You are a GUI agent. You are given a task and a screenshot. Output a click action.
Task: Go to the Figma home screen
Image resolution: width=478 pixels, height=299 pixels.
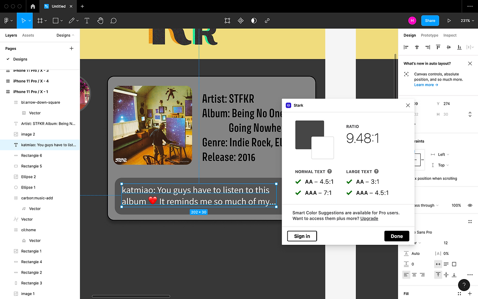point(33,6)
